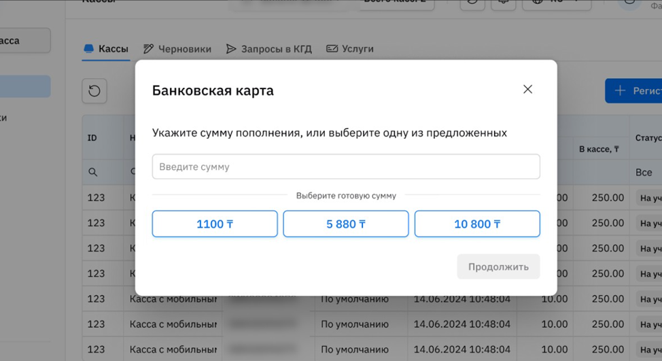Click the plus icon on Регистрация button

click(620, 90)
